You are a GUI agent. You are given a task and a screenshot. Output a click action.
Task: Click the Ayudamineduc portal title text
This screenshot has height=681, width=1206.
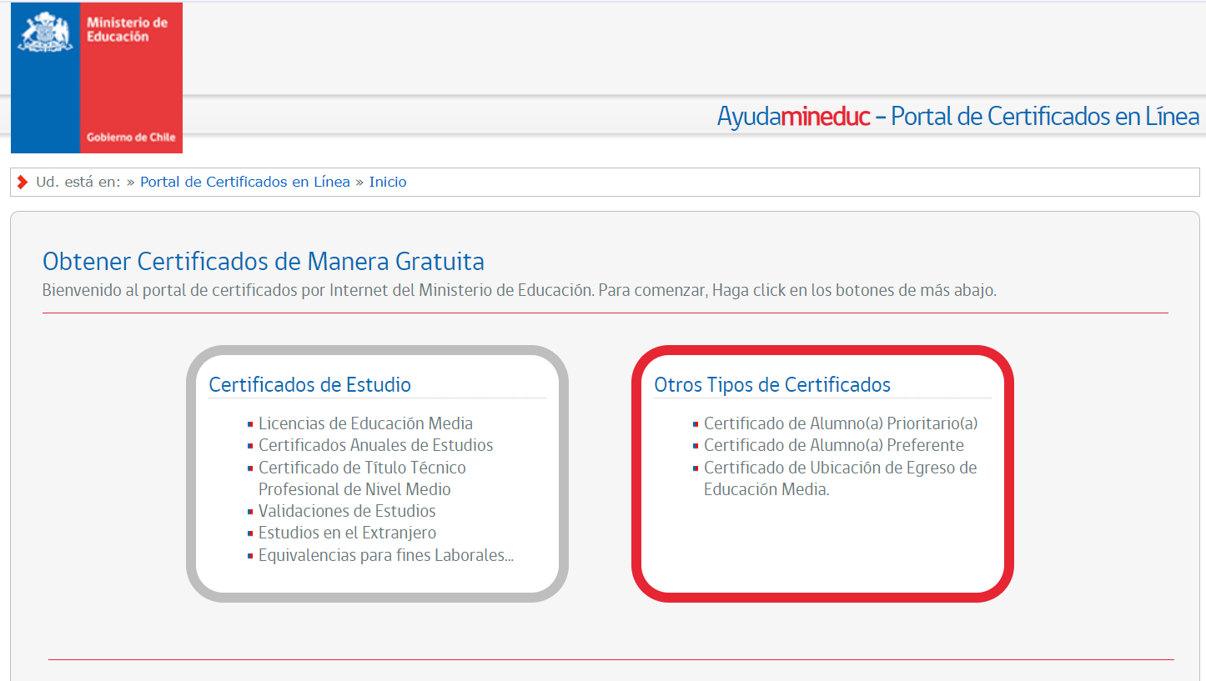point(957,117)
